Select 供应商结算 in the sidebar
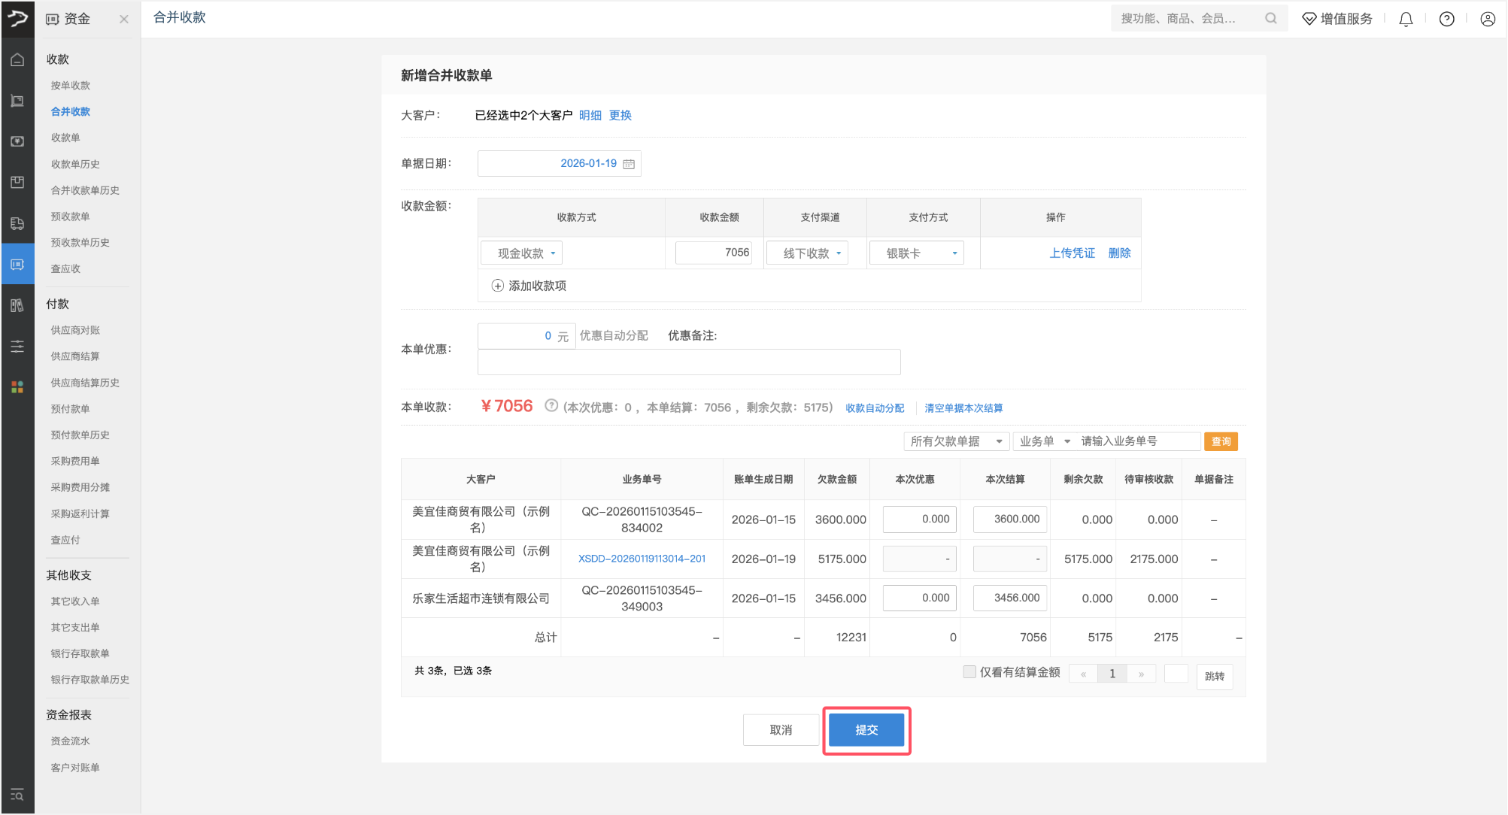1508x815 pixels. click(75, 356)
